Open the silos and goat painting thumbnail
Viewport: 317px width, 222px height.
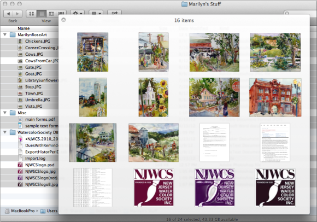point(93,97)
